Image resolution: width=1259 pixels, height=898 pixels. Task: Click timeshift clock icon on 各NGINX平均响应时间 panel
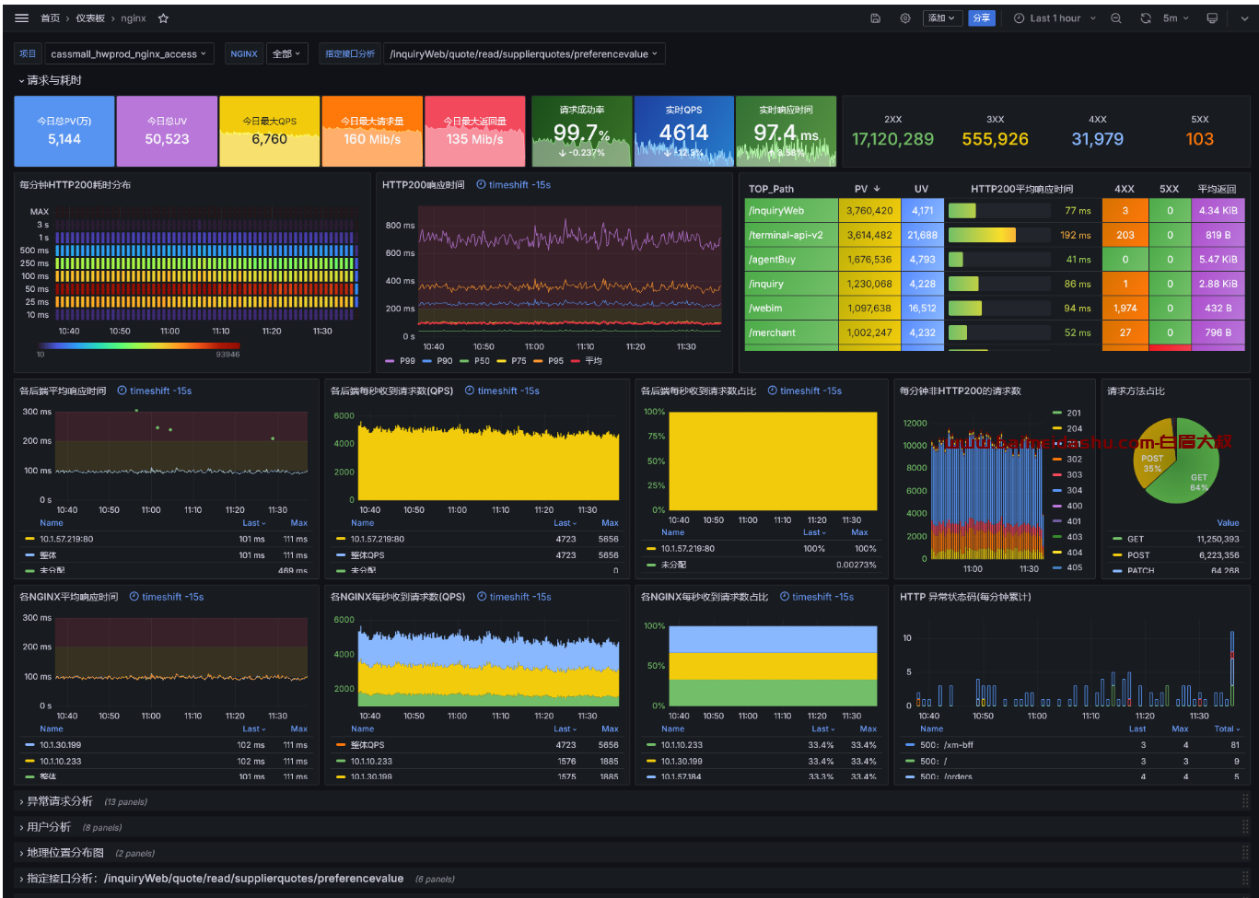click(134, 598)
